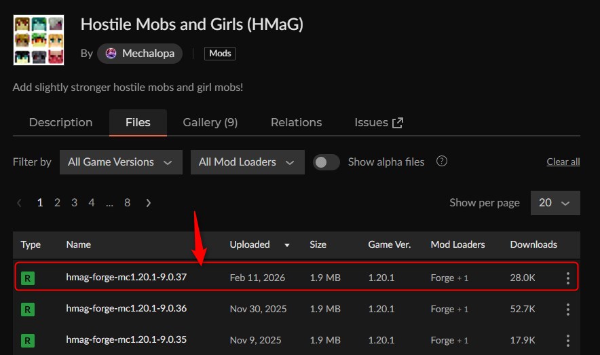The width and height of the screenshot is (600, 355).
Task: Click the Size column header
Action: pyautogui.click(x=318, y=244)
